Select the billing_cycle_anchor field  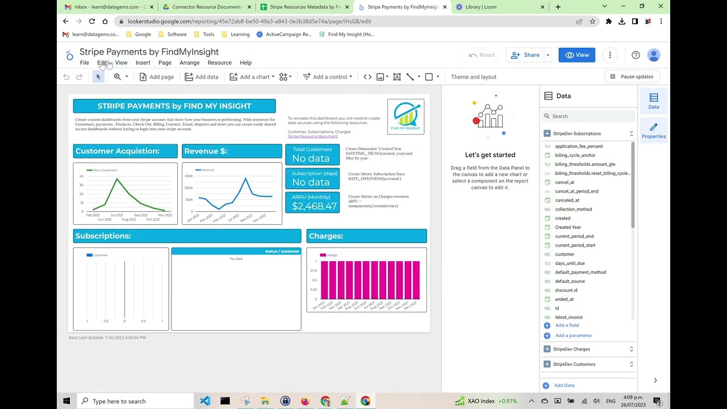pos(575,155)
